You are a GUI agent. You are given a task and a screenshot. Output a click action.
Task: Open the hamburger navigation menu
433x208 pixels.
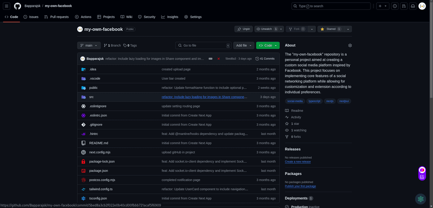pos(6,6)
